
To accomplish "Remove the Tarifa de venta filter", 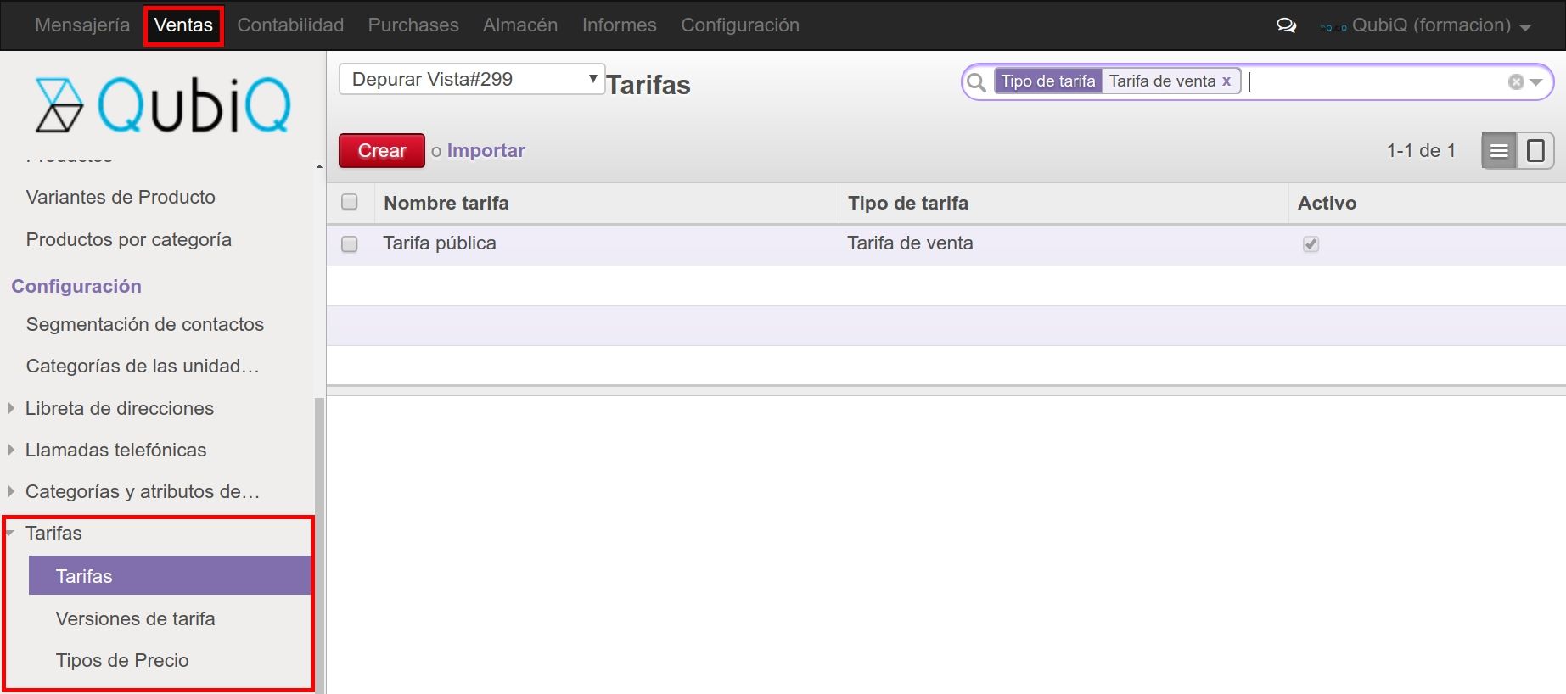I will click(x=1226, y=81).
